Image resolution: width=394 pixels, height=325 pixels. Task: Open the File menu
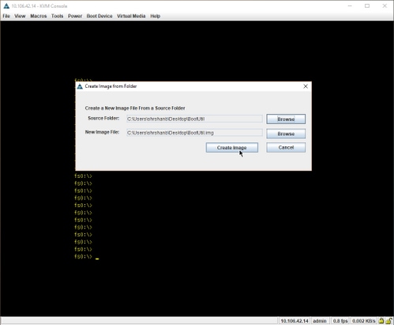point(6,16)
